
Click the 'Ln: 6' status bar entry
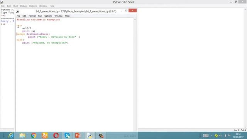point(237,131)
